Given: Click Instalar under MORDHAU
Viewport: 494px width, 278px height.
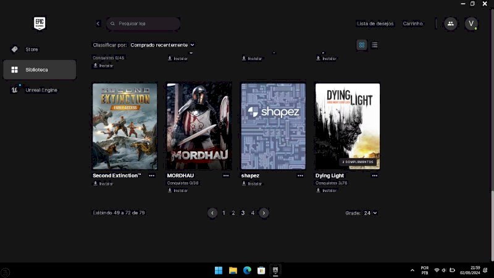Looking at the screenshot, I should (x=177, y=190).
